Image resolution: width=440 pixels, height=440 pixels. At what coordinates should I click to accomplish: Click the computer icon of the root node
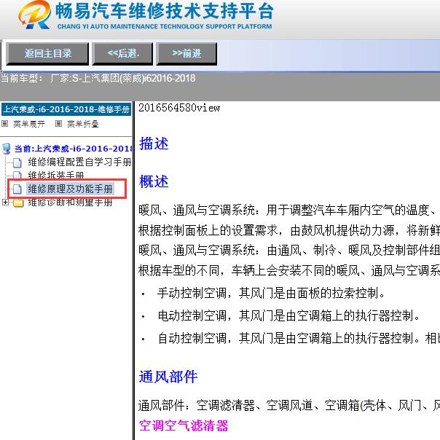tap(7, 149)
